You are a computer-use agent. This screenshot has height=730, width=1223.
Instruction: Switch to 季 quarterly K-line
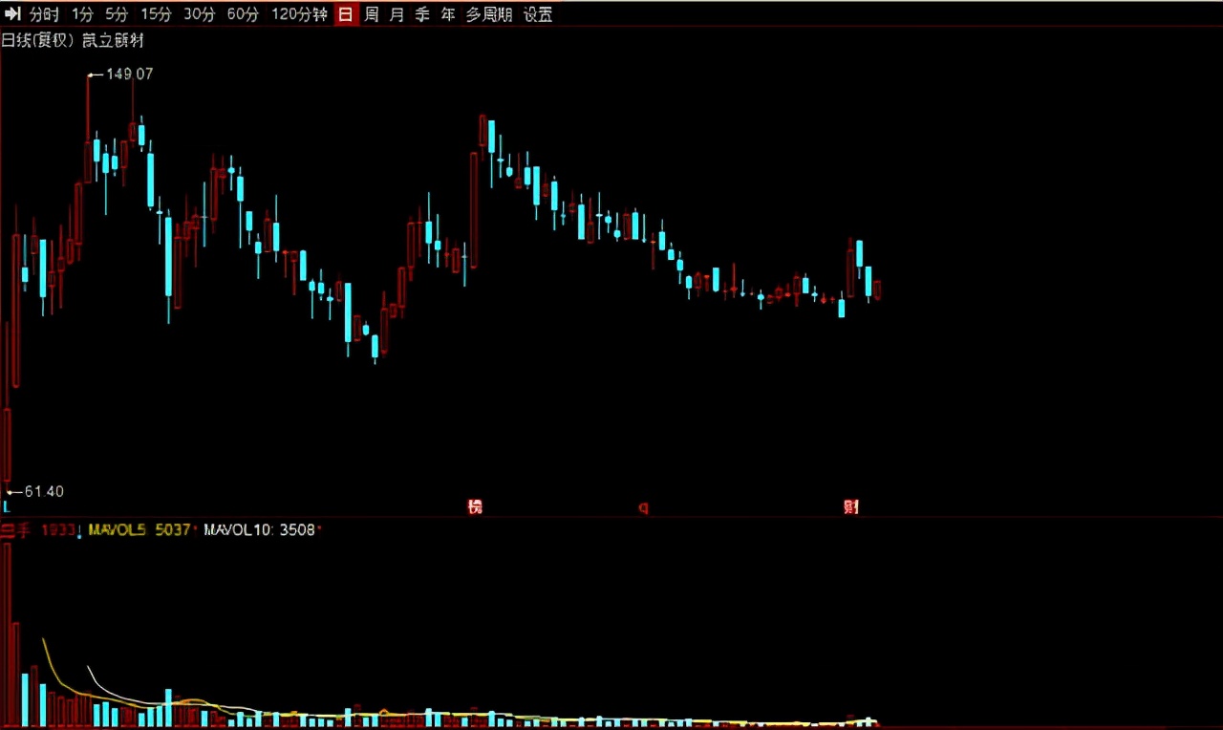coord(422,14)
